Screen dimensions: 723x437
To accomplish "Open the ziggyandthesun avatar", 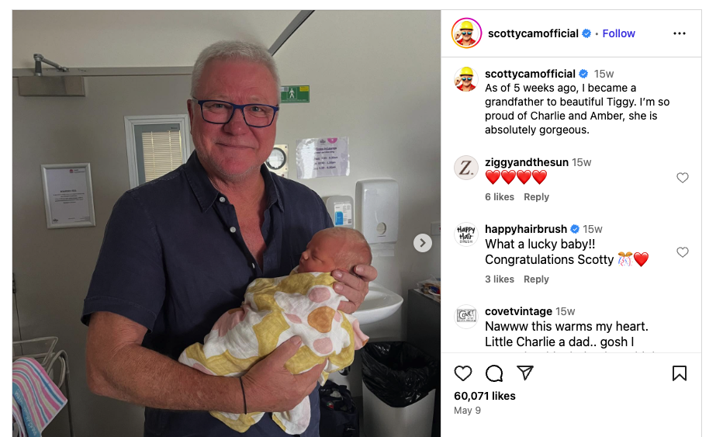I will click(466, 168).
